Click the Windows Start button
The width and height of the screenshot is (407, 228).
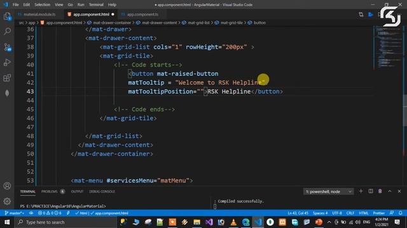(7, 222)
